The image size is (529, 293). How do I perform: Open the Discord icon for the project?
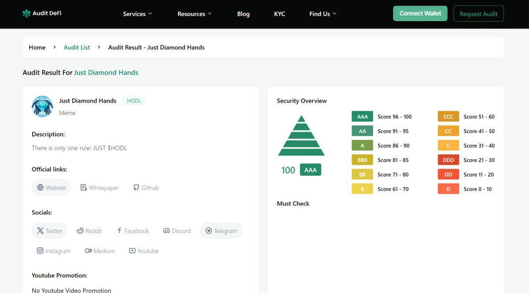coord(166,230)
